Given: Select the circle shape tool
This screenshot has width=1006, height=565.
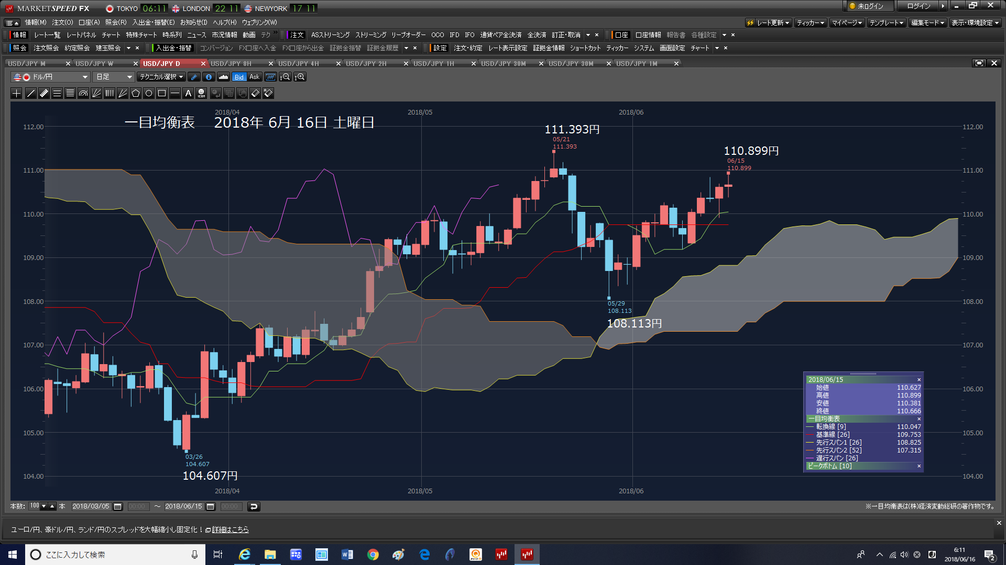Looking at the screenshot, I should pyautogui.click(x=149, y=94).
